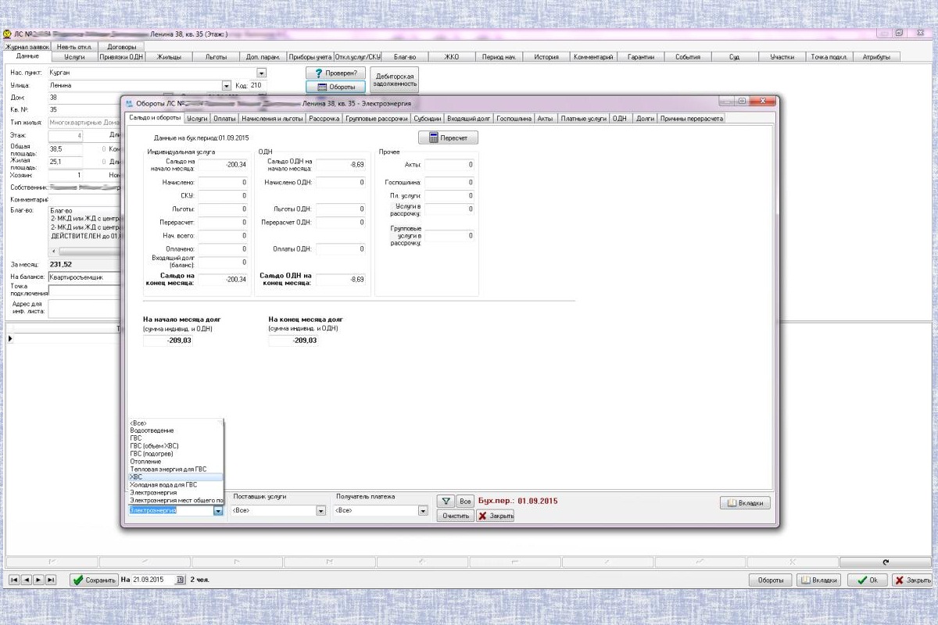Open the Дебиторская задолженность button
The width and height of the screenshot is (938, 625).
pos(395,80)
